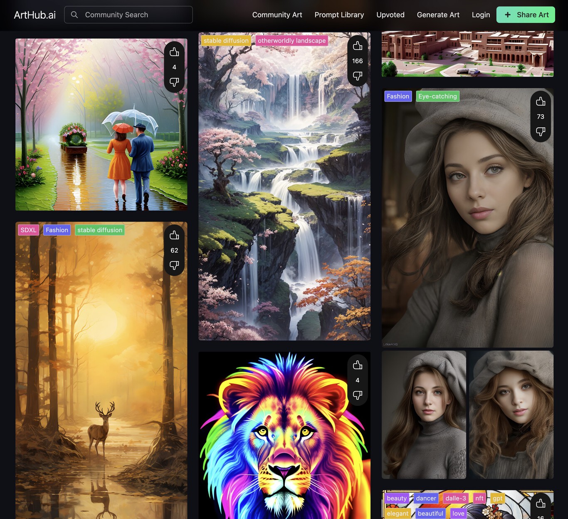The width and height of the screenshot is (568, 519).
Task: Downvote the rainbow lion artwork
Action: 357,395
